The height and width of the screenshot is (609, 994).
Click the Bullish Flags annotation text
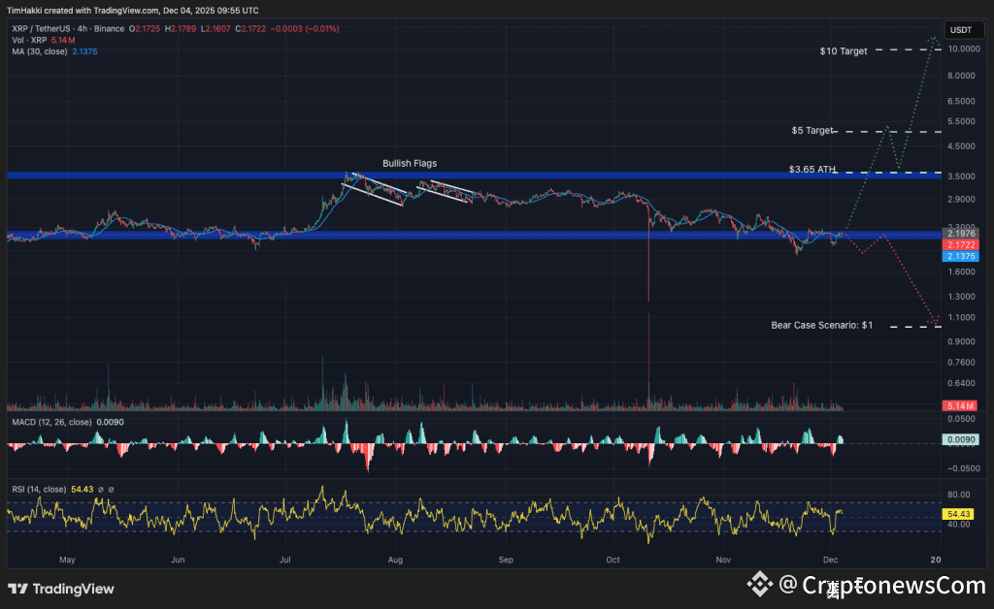(410, 163)
